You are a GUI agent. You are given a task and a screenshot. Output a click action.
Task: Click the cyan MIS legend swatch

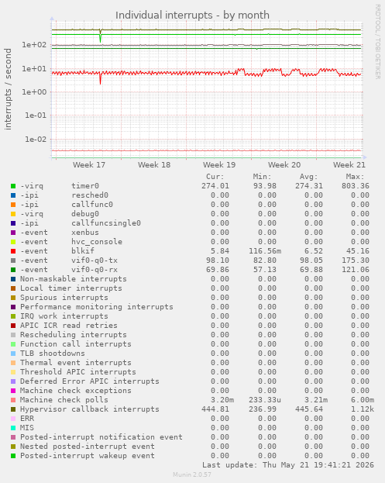13,428
